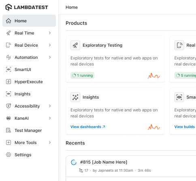Click the Insights sparkle chart card icon
This screenshot has width=196, height=181.
tap(75, 97)
